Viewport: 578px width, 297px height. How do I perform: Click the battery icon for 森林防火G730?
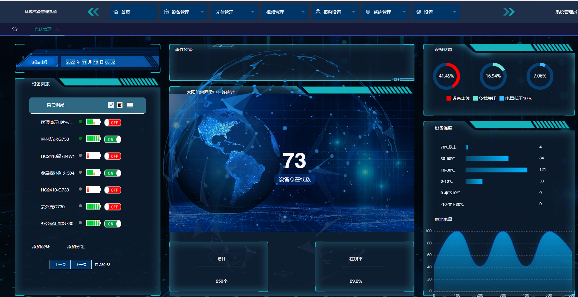click(x=93, y=139)
